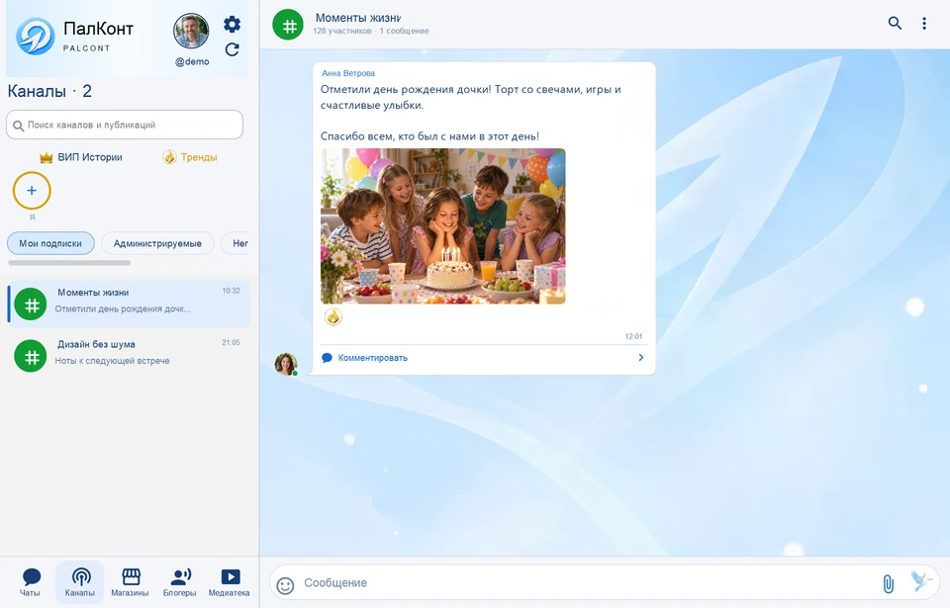This screenshot has width=950, height=608.
Task: Click the filter chips horizontal scrollbar
Action: pyautogui.click(x=69, y=263)
